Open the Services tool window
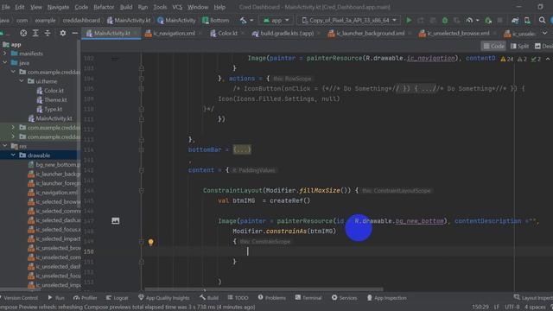 [x=344, y=298]
